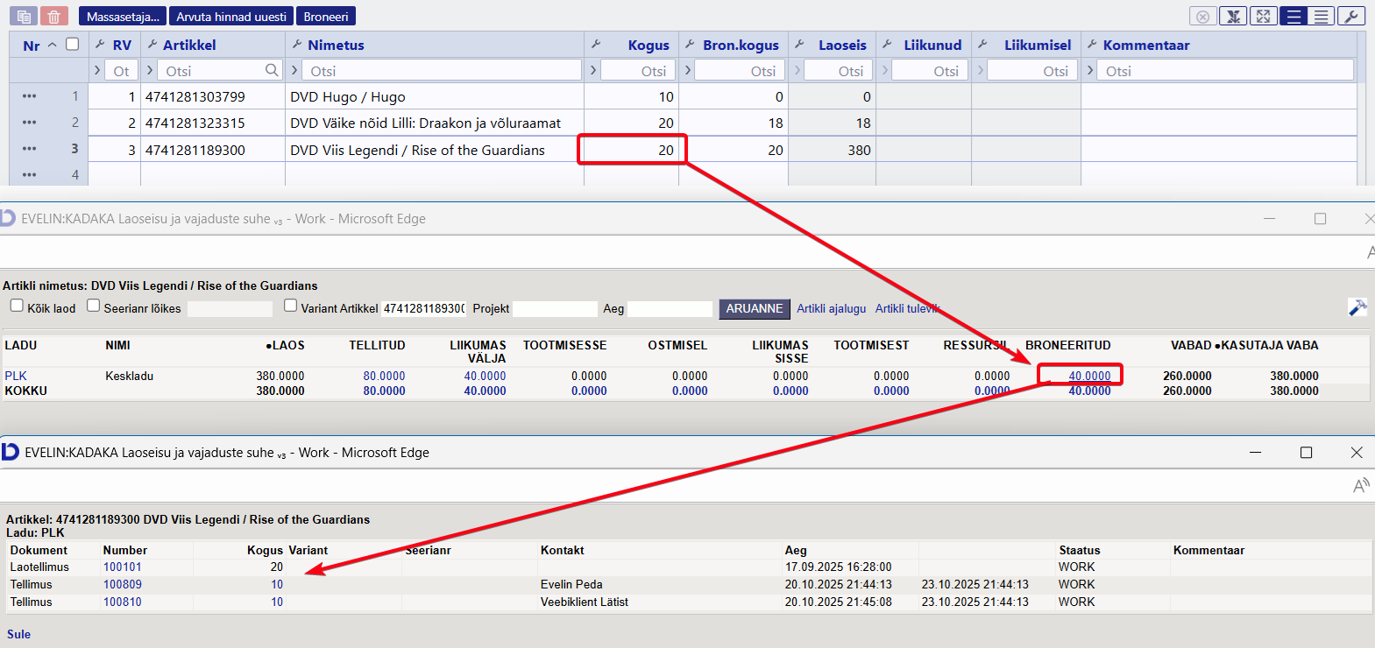Click the Projekt input field
1375x648 pixels.
pos(555,308)
